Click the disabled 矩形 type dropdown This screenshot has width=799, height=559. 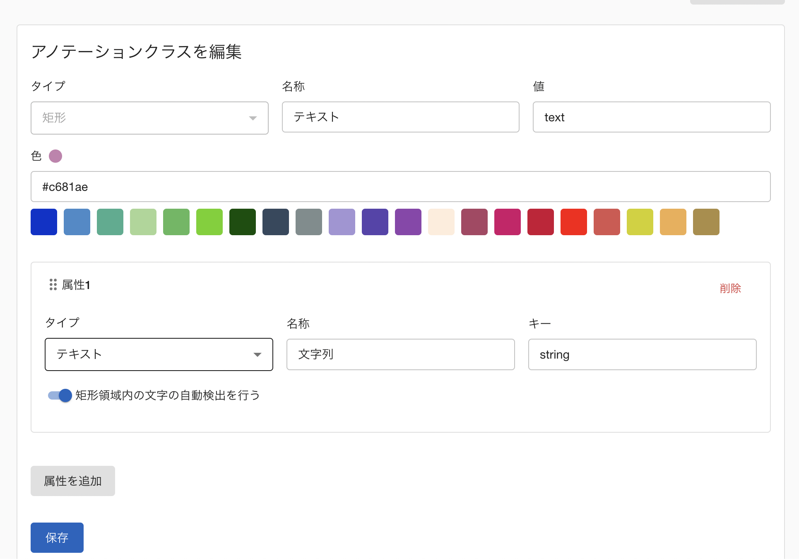(x=149, y=118)
